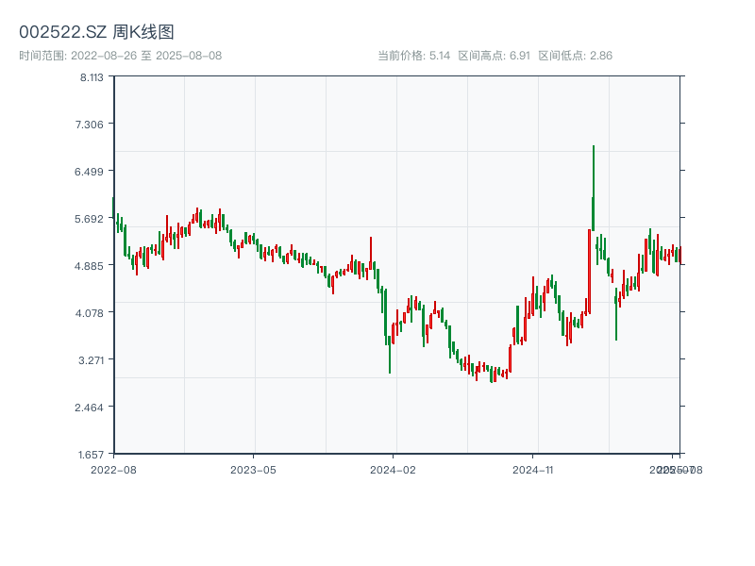Click the 2023-05 x-axis date label
Viewport: 755px width, 566px height.
[x=253, y=469]
